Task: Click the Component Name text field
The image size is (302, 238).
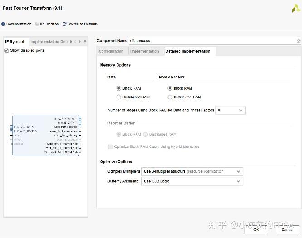Action: [x=211, y=41]
